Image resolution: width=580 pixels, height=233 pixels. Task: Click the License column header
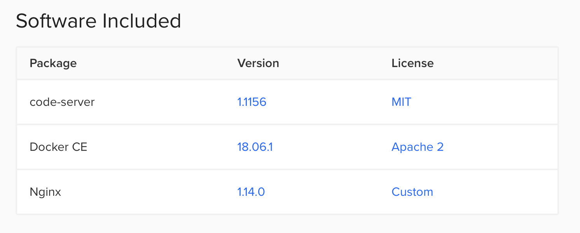(412, 63)
